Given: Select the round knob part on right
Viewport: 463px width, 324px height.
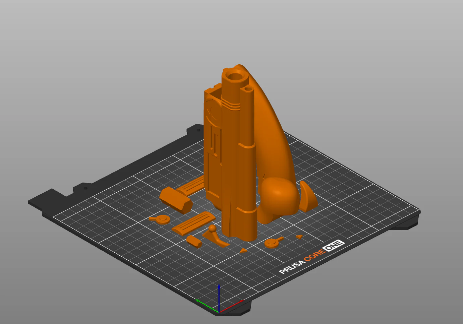Looking at the screenshot, I should (x=272, y=243).
